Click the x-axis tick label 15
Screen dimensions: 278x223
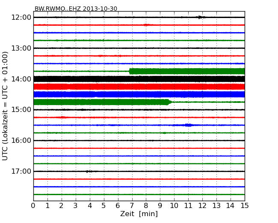tap(245, 206)
